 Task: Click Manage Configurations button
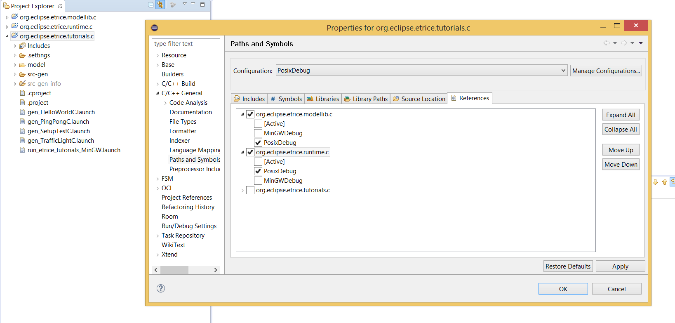coord(606,71)
